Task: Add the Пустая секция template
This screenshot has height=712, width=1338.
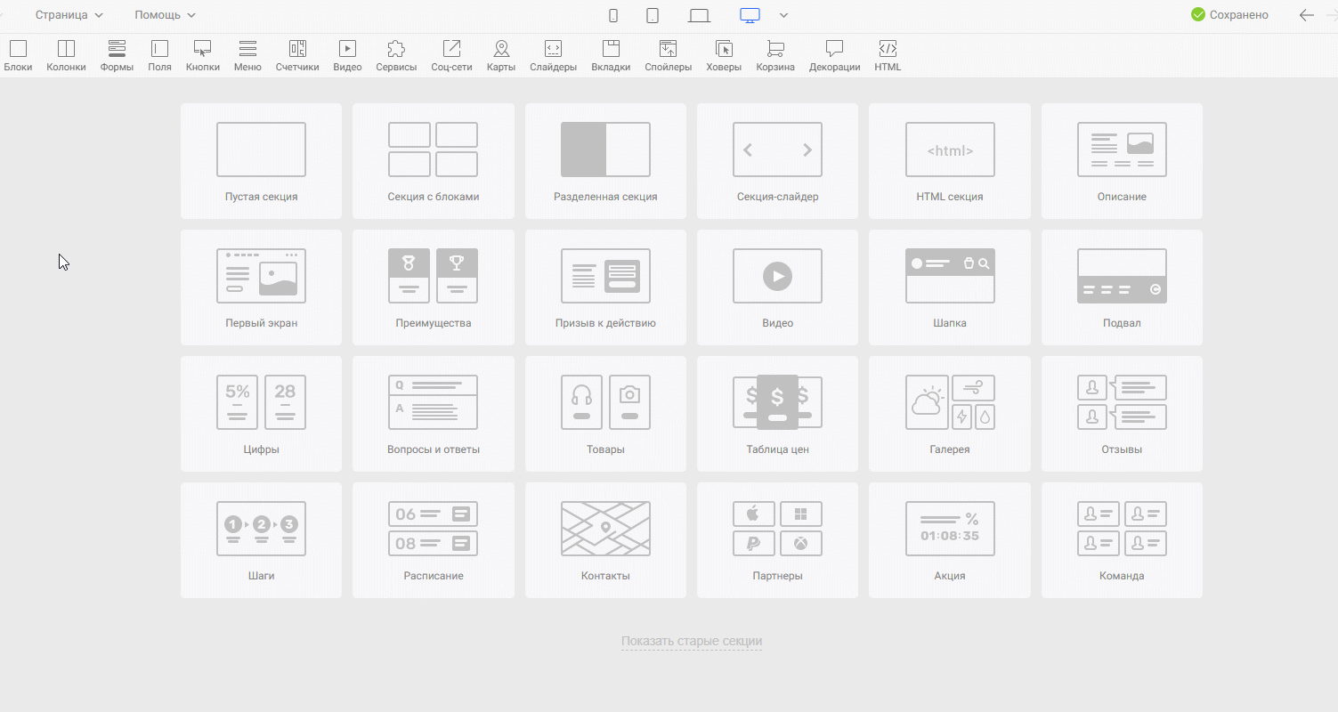Action: (261, 161)
